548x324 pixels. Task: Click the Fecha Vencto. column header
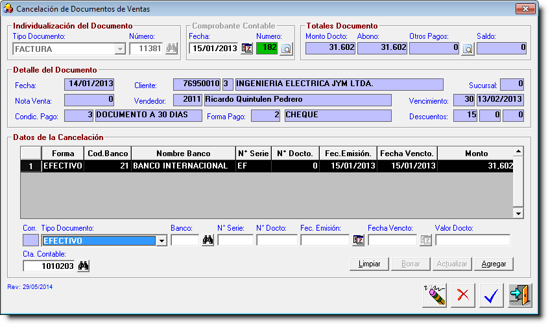point(407,154)
